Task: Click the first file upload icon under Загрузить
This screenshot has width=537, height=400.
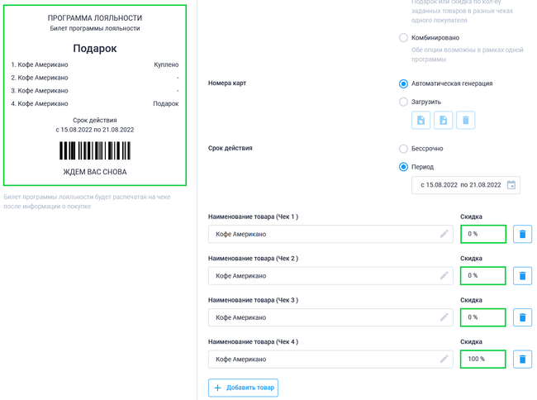Action: (421, 120)
